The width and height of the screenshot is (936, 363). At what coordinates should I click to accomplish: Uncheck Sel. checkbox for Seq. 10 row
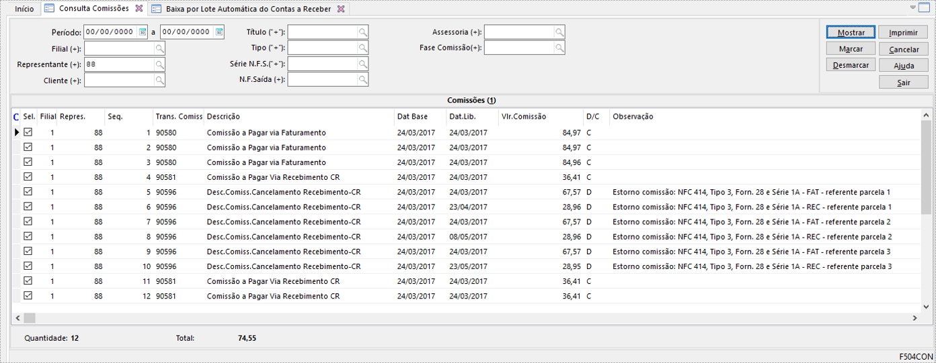click(28, 266)
